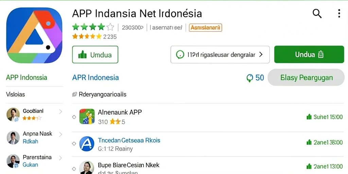
Task: Click the Alnenaunk APP app icon
Action: point(87,117)
